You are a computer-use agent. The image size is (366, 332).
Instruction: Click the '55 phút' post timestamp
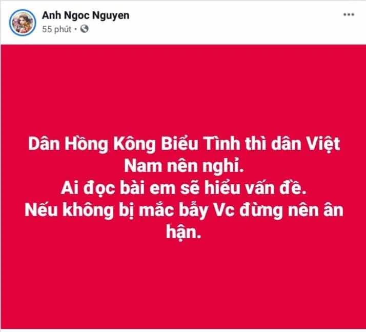[x=56, y=29]
